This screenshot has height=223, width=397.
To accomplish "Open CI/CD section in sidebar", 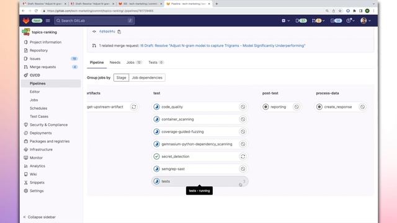I will (35, 76).
